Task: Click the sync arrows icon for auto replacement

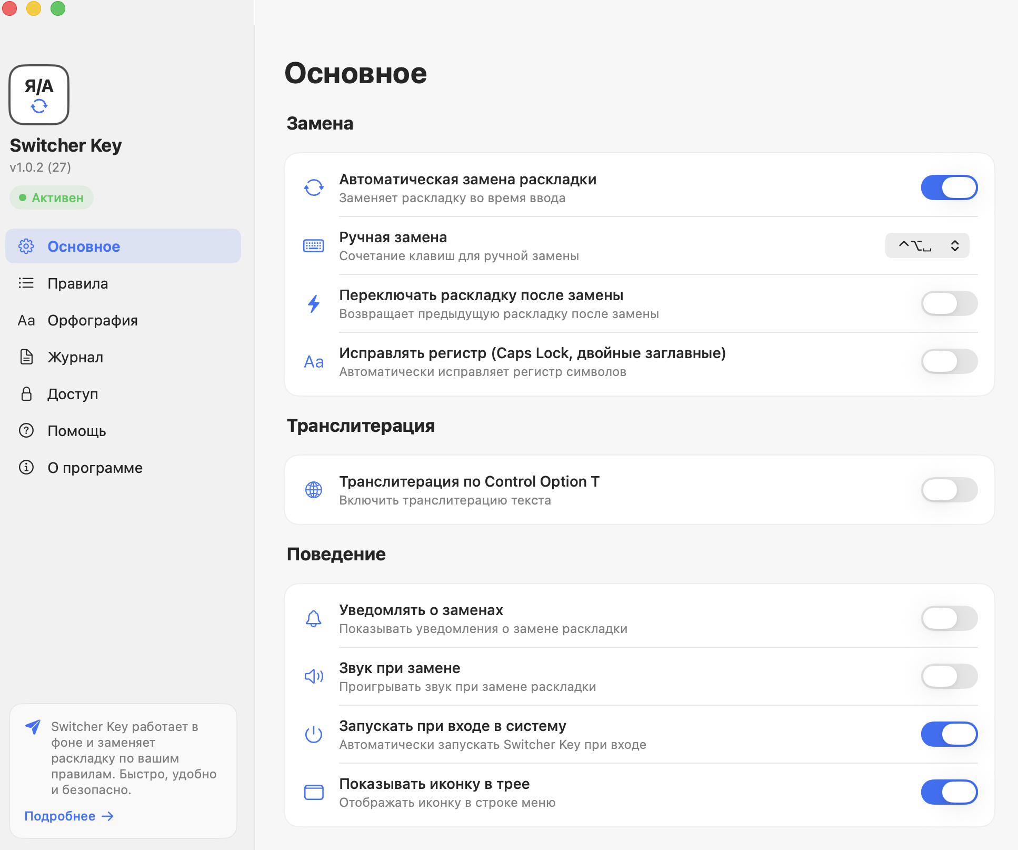Action: [x=314, y=187]
